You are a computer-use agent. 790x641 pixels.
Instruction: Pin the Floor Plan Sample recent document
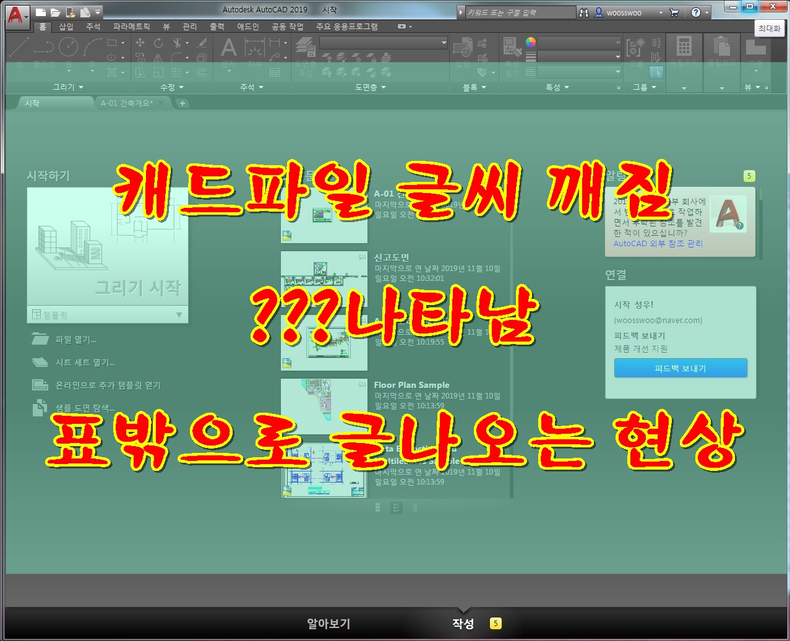(363, 384)
